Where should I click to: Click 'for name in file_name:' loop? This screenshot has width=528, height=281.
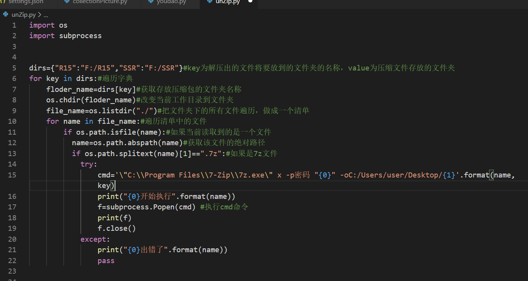93,121
